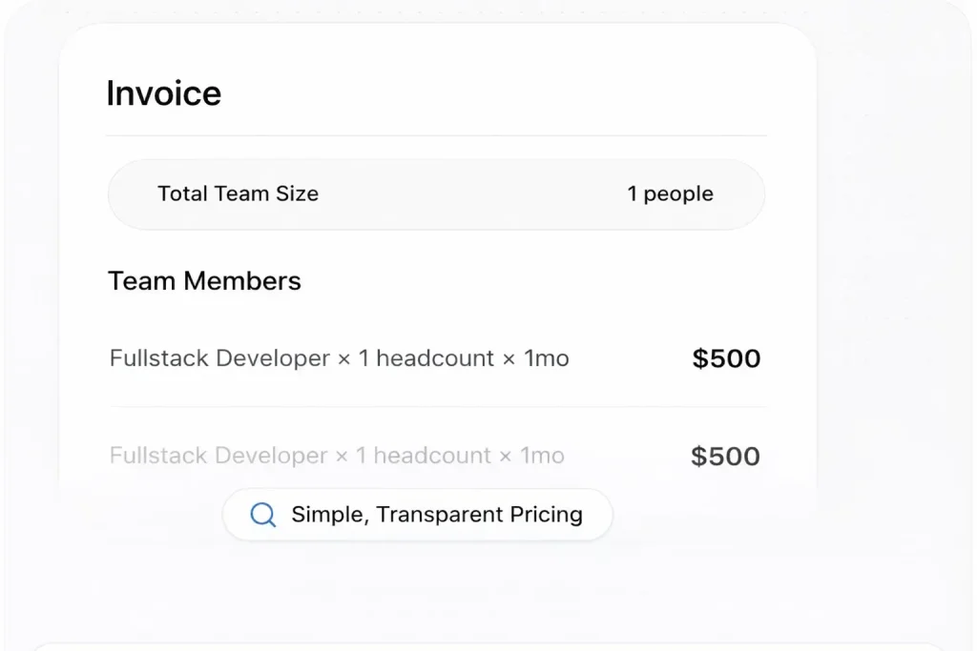Click the "1 people" team size value

tap(670, 193)
